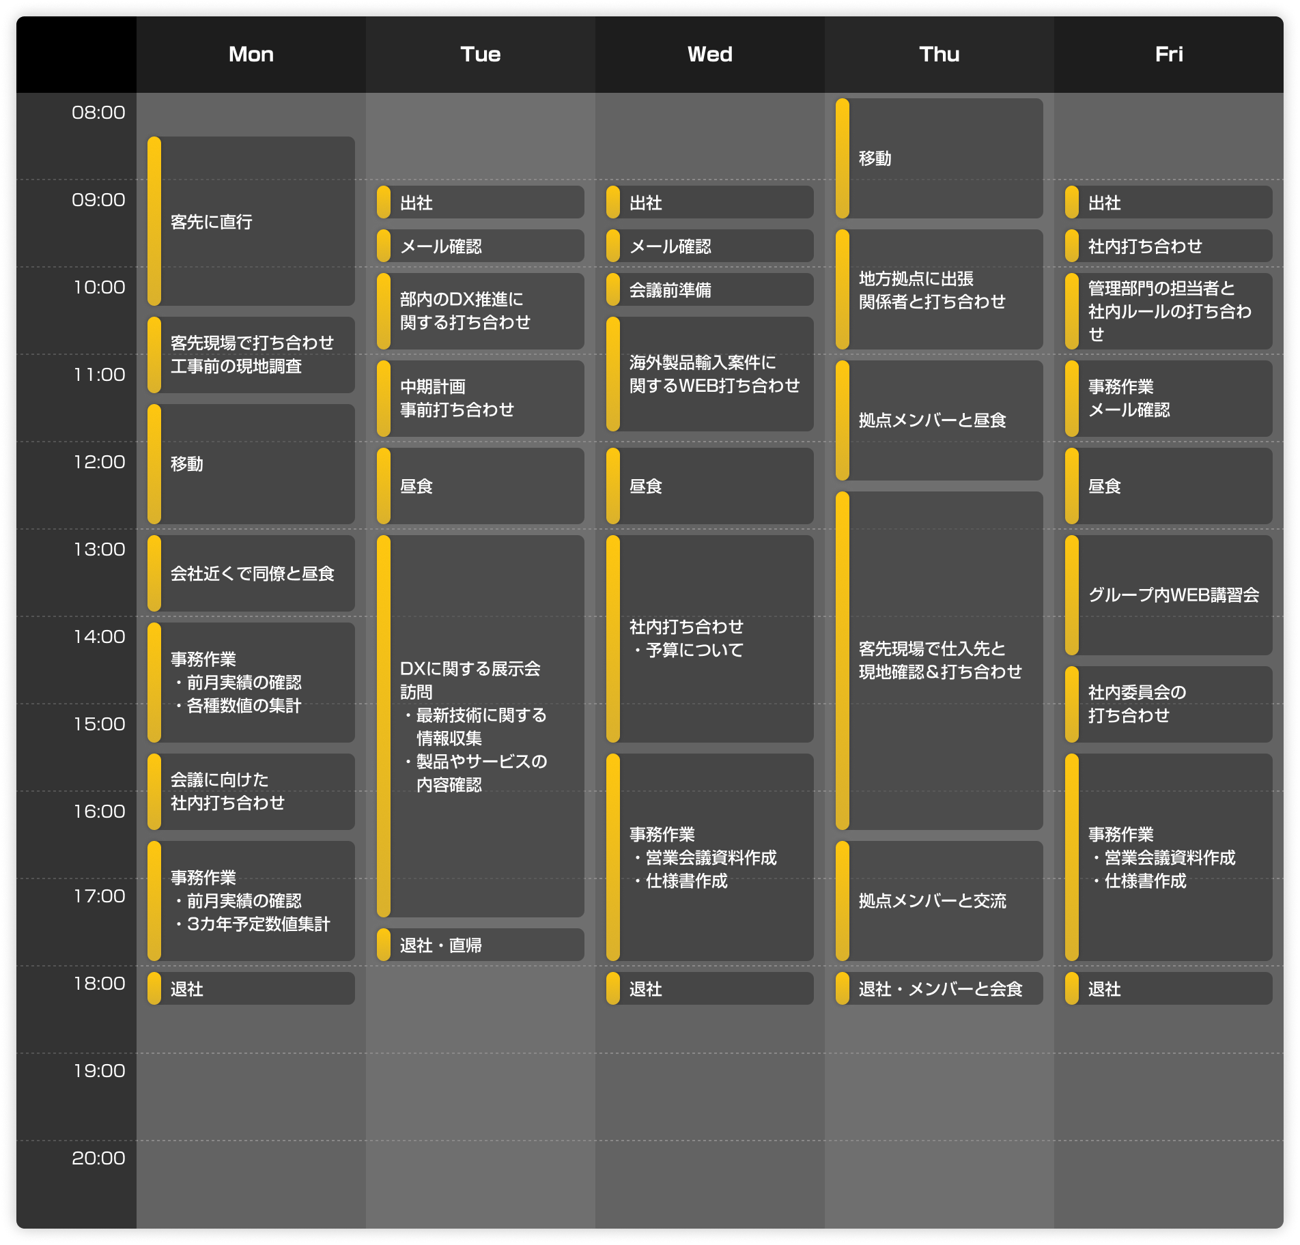Select the「拠点メンバーと昼食」Thursday block
1300x1245 pixels.
pyautogui.click(x=939, y=420)
